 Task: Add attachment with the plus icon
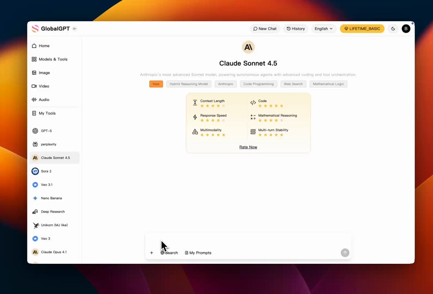(x=152, y=253)
